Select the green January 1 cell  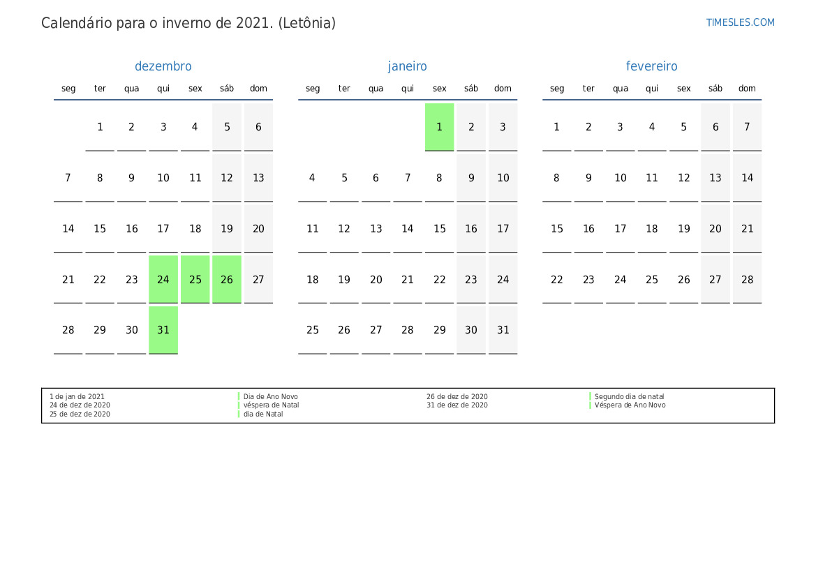coord(439,127)
